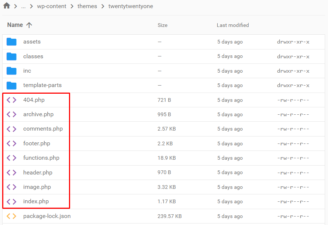The height and width of the screenshot is (225, 328).
Task: Open the themes breadcrumb entry
Action: 87,6
